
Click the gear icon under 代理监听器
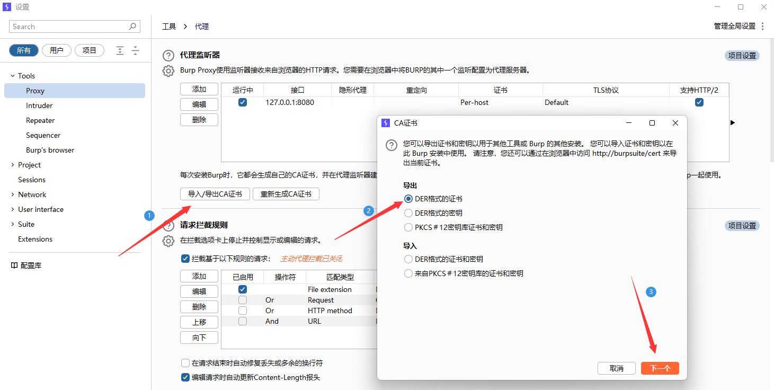click(168, 70)
